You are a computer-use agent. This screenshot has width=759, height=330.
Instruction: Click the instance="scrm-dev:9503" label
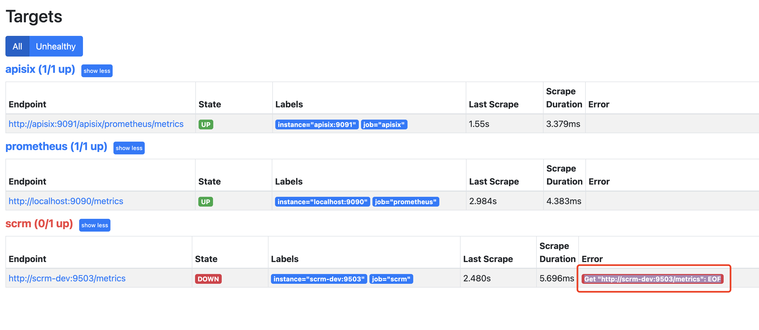319,279
